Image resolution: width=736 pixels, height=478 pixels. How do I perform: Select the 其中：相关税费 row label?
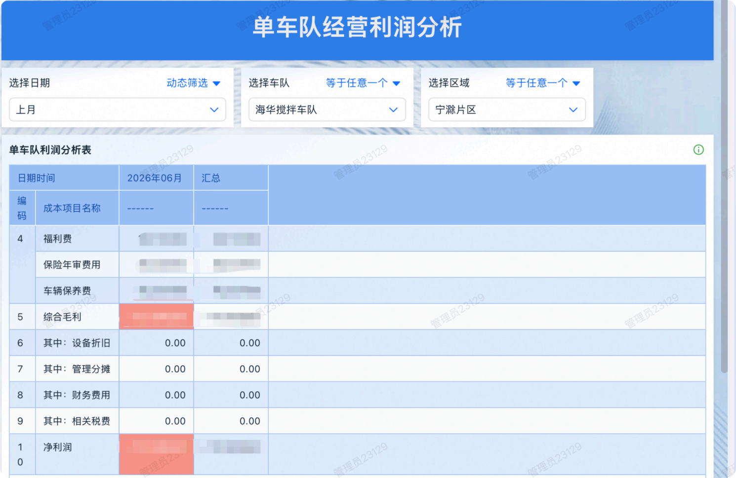tap(77, 421)
